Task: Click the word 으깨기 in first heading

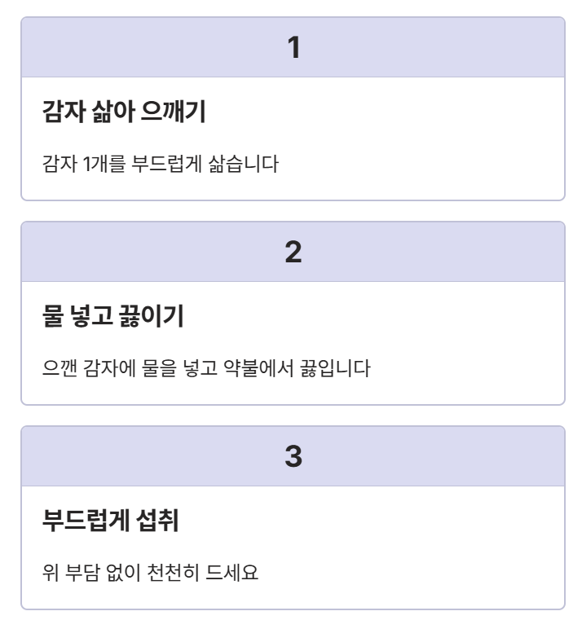Action: tap(173, 112)
